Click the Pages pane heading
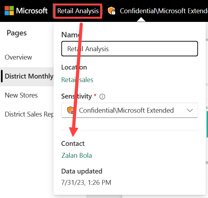This screenshot has width=208, height=198. tap(17, 33)
